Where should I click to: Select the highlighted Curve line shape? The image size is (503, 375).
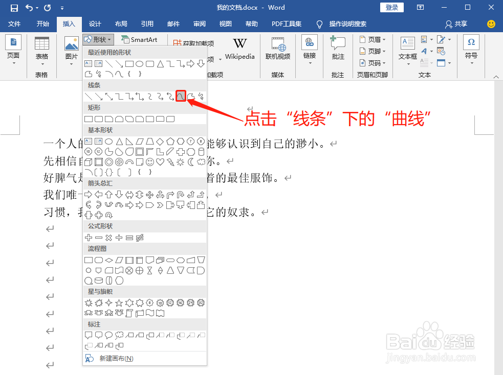click(181, 96)
